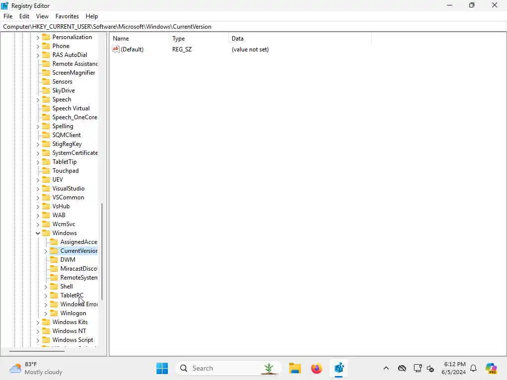Click the SkyDrive folder icon

click(46, 91)
